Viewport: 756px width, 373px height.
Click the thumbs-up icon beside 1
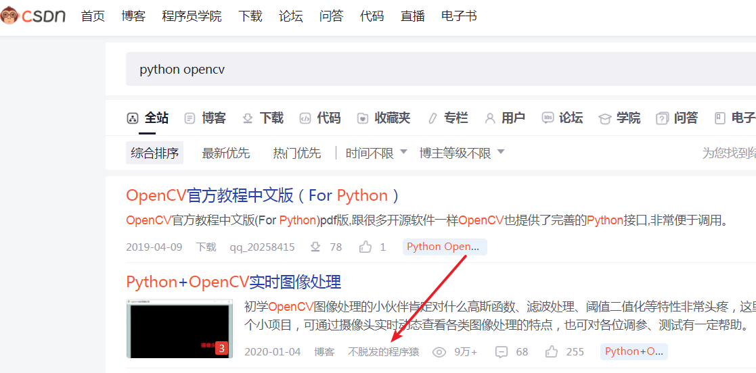point(366,247)
